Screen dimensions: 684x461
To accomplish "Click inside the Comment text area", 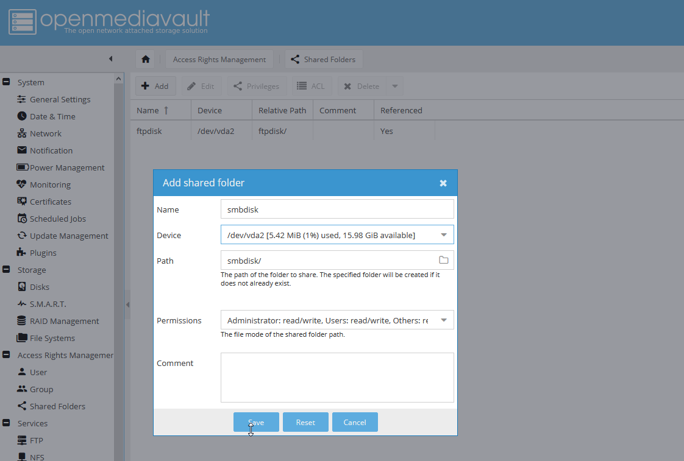I will (337, 378).
